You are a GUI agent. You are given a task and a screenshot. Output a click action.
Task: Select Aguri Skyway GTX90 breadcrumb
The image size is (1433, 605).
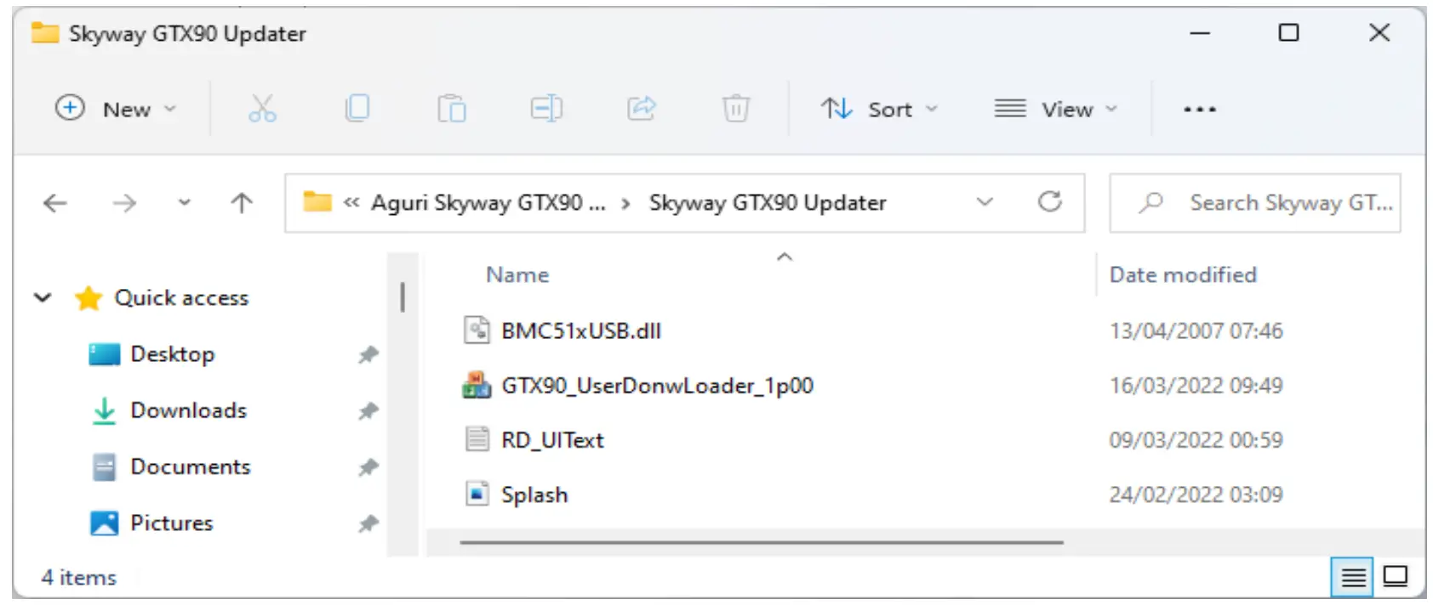(488, 203)
